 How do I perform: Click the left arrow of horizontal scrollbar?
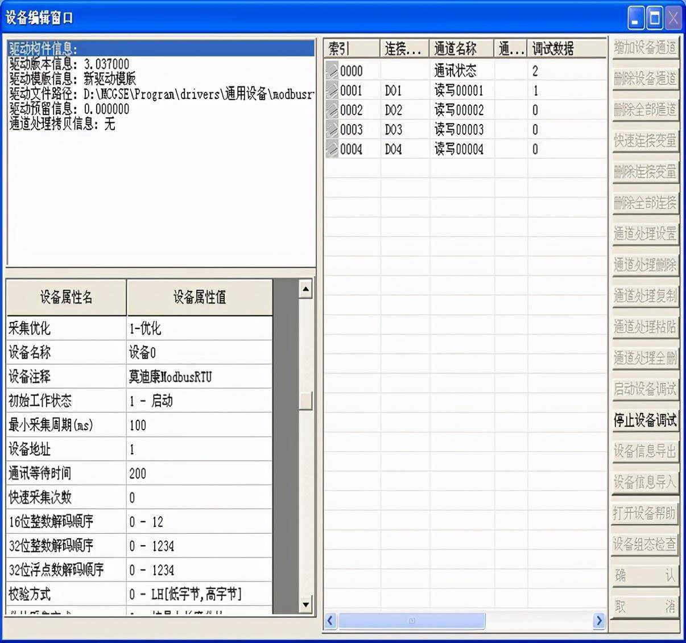330,620
